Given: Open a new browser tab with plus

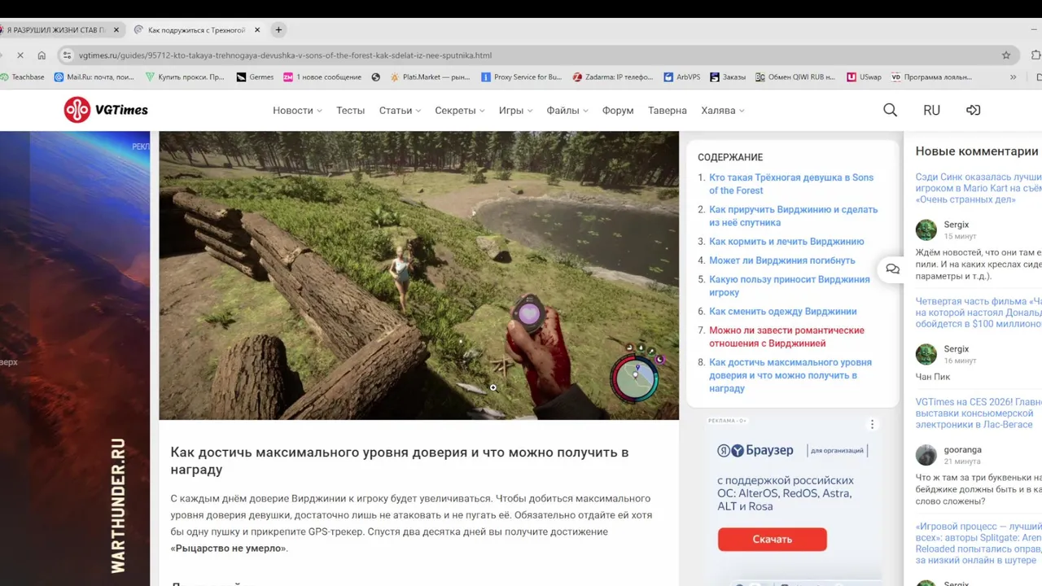Looking at the screenshot, I should (x=278, y=30).
